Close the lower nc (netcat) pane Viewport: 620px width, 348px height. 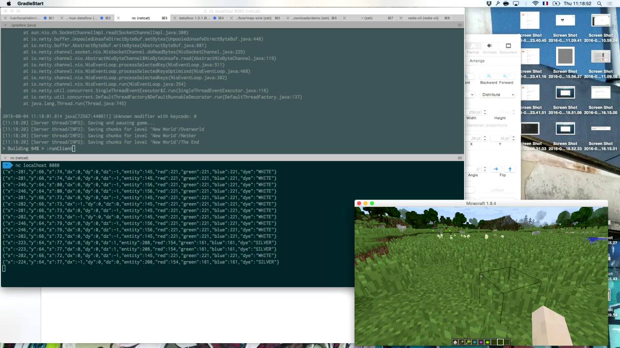pos(5,158)
